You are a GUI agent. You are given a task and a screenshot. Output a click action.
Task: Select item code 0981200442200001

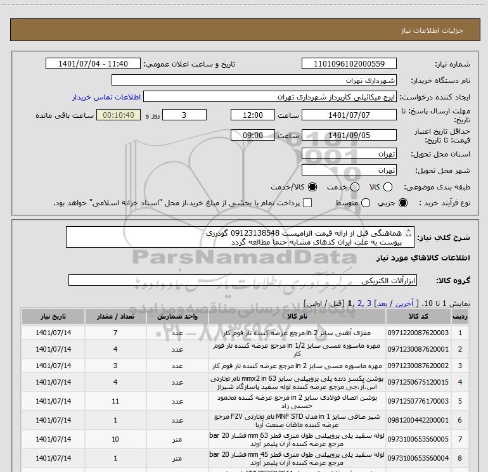[x=418, y=420]
